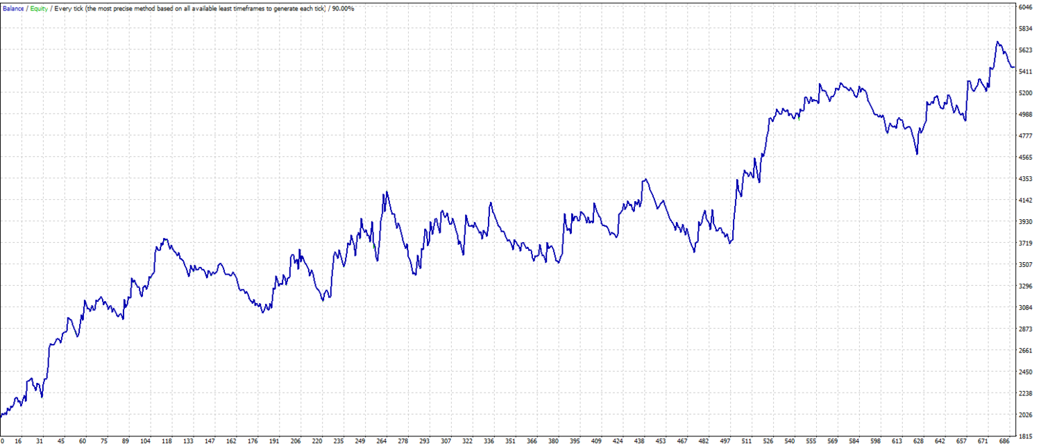Select trade number 613 on horizontal axis
This screenshot has width=1041, height=446.
(x=897, y=441)
